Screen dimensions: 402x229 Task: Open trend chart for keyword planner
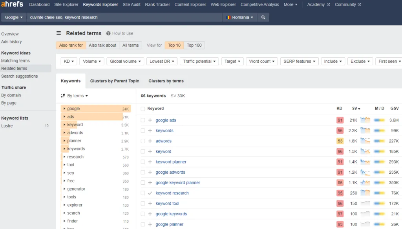pos(365,162)
